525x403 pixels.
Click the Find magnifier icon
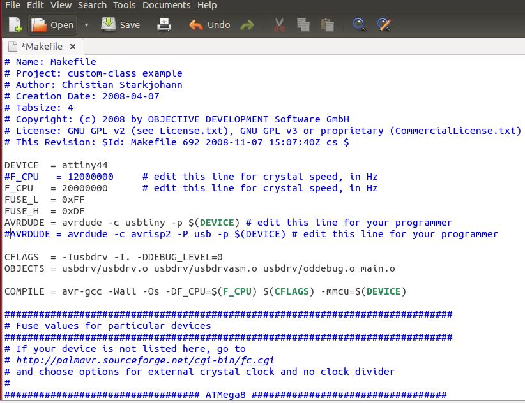coord(360,25)
